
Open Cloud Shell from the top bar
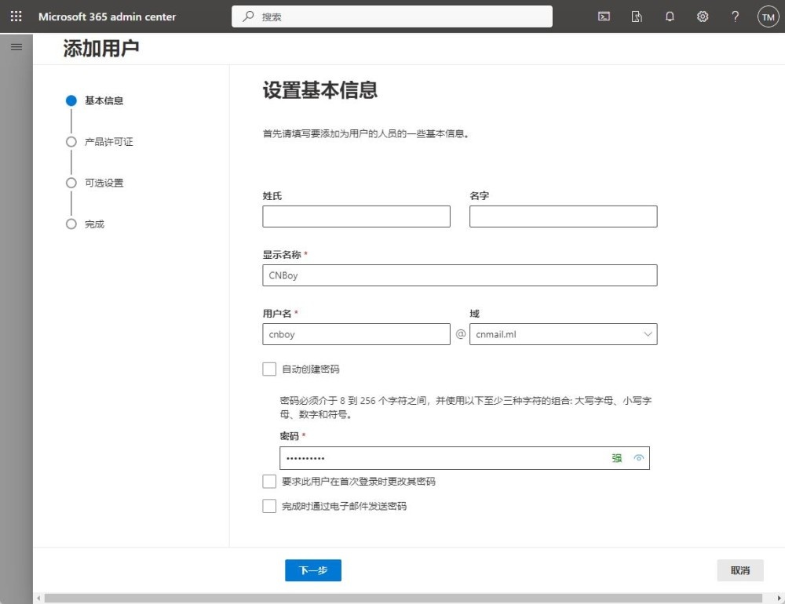click(604, 16)
